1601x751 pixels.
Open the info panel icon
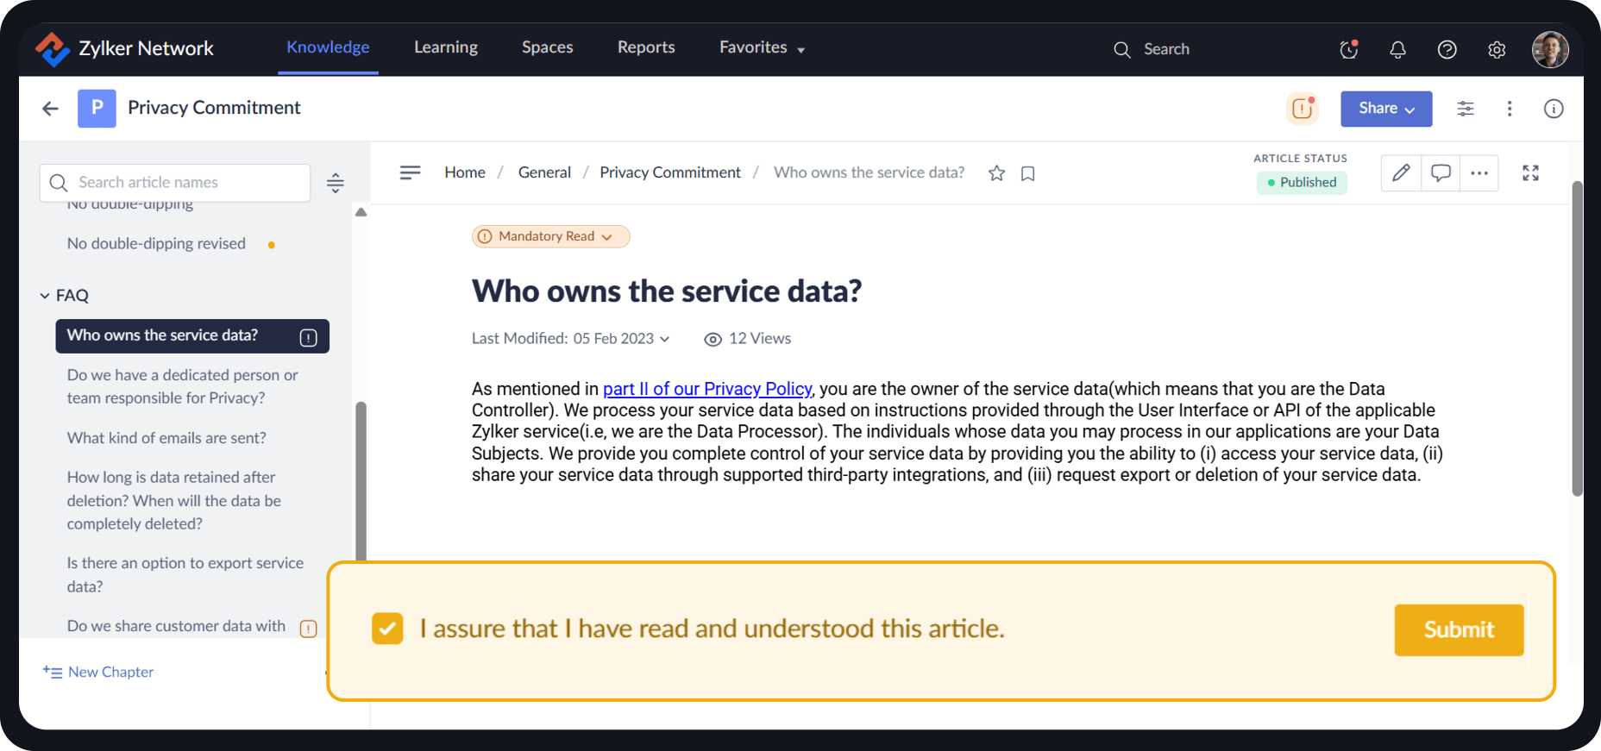pyautogui.click(x=1553, y=109)
